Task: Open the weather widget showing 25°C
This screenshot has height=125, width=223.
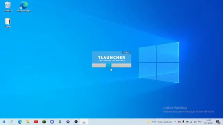Action: click(x=159, y=122)
